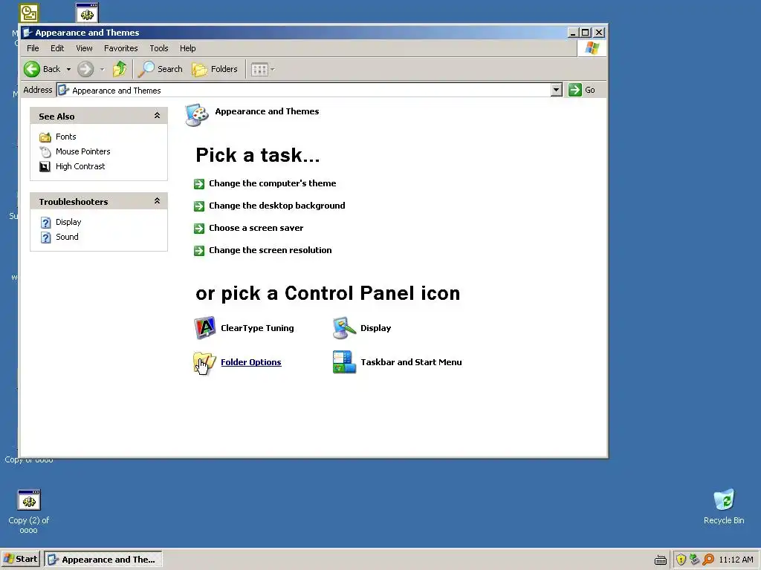Screen dimensions: 761x570
Task: Click the green Go button
Action: 582,90
